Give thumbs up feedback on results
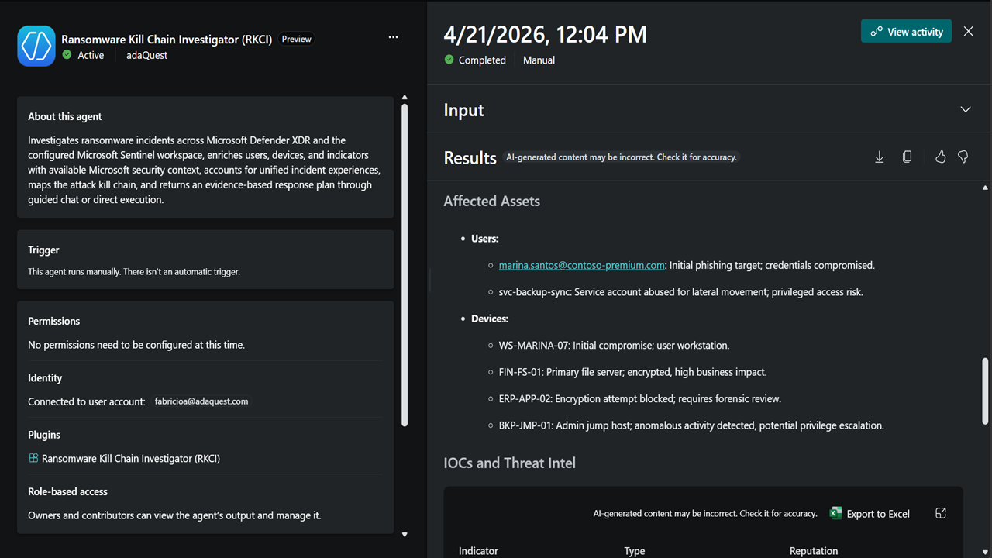The image size is (992, 558). pos(940,157)
